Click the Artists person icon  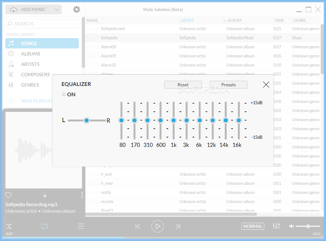tap(11, 64)
